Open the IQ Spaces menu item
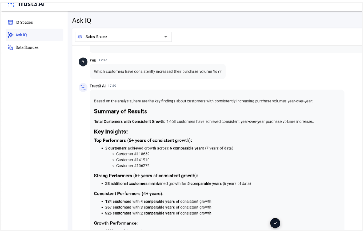 point(24,23)
